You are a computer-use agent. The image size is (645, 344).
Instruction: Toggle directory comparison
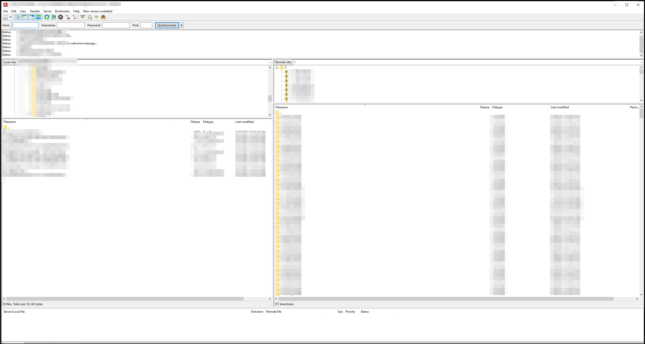click(x=90, y=17)
